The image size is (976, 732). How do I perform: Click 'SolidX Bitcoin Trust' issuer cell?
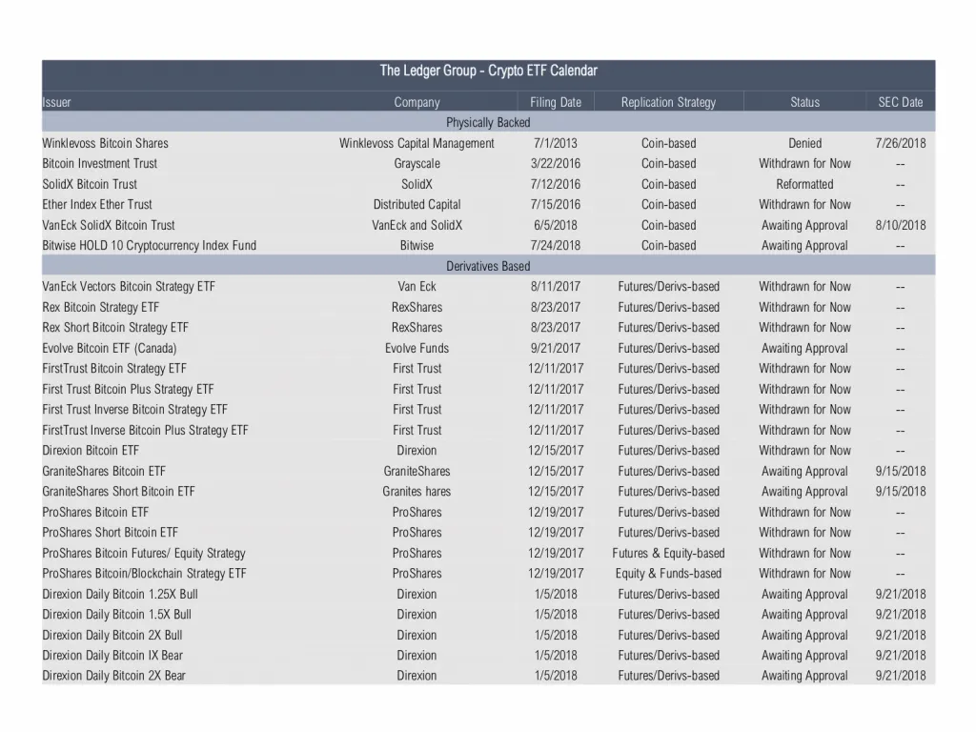click(x=90, y=184)
